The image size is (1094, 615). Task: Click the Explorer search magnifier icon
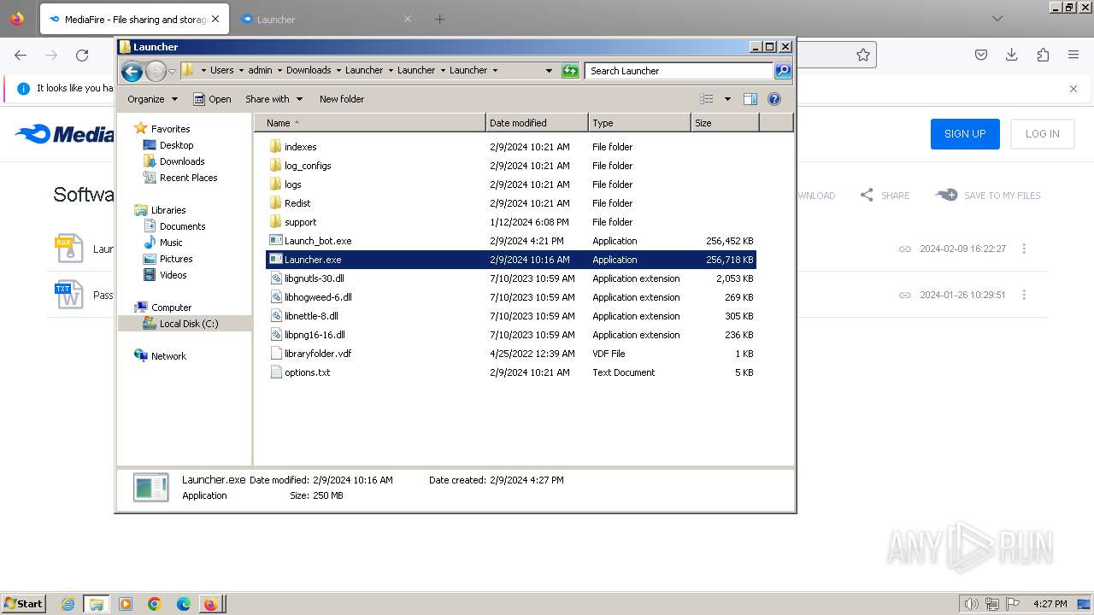(x=783, y=71)
